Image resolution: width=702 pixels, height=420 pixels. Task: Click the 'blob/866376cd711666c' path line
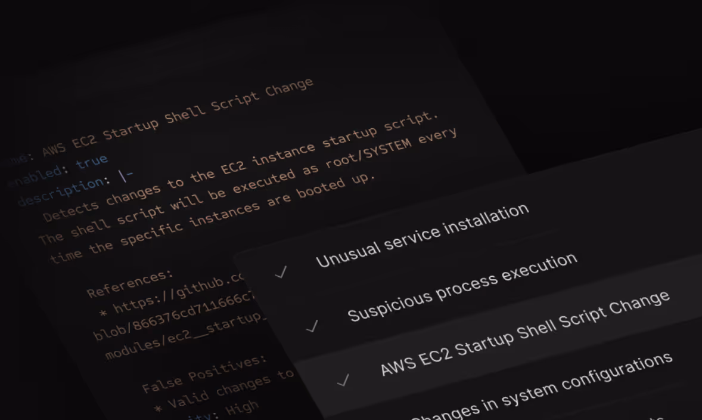point(173,316)
